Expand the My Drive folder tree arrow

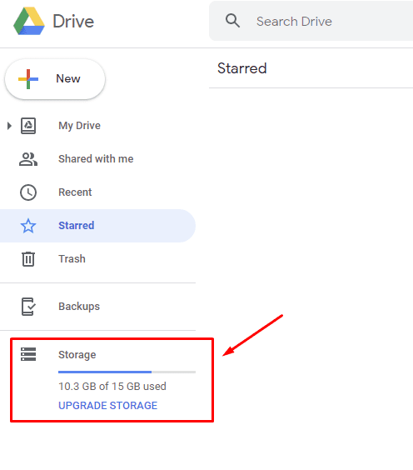9,126
